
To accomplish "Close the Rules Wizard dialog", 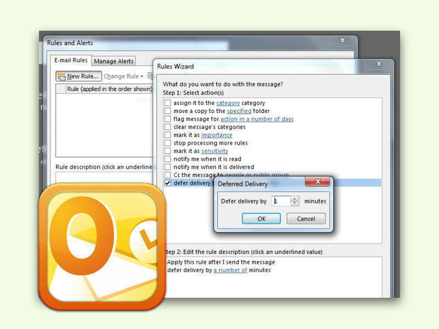I will pyautogui.click(x=379, y=64).
